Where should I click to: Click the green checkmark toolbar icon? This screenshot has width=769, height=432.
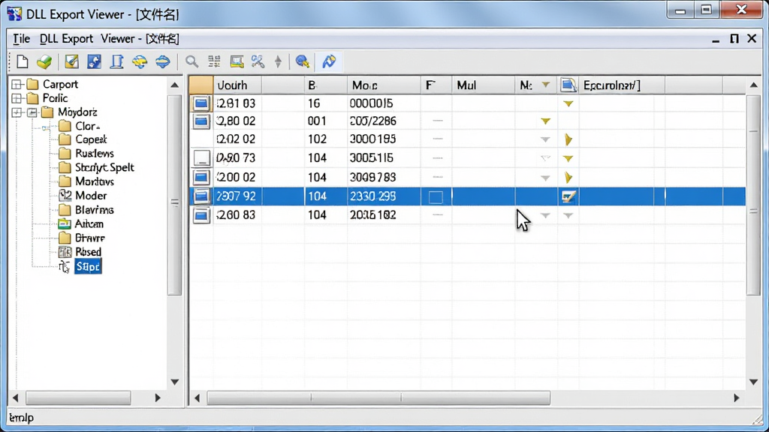pyautogui.click(x=44, y=61)
